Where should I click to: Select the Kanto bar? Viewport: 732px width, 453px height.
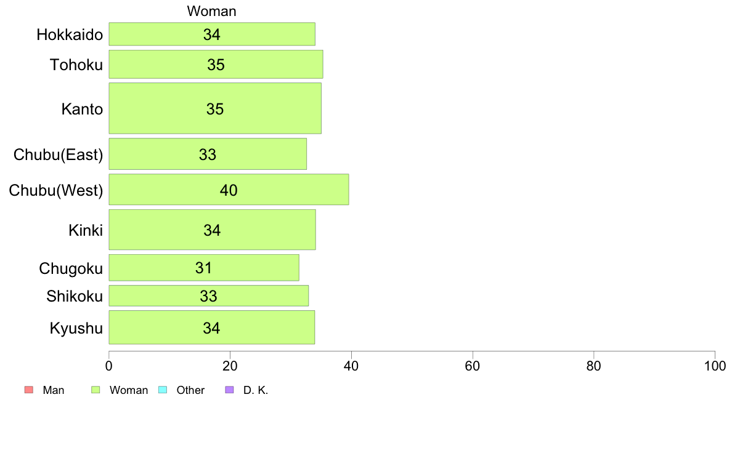[215, 108]
